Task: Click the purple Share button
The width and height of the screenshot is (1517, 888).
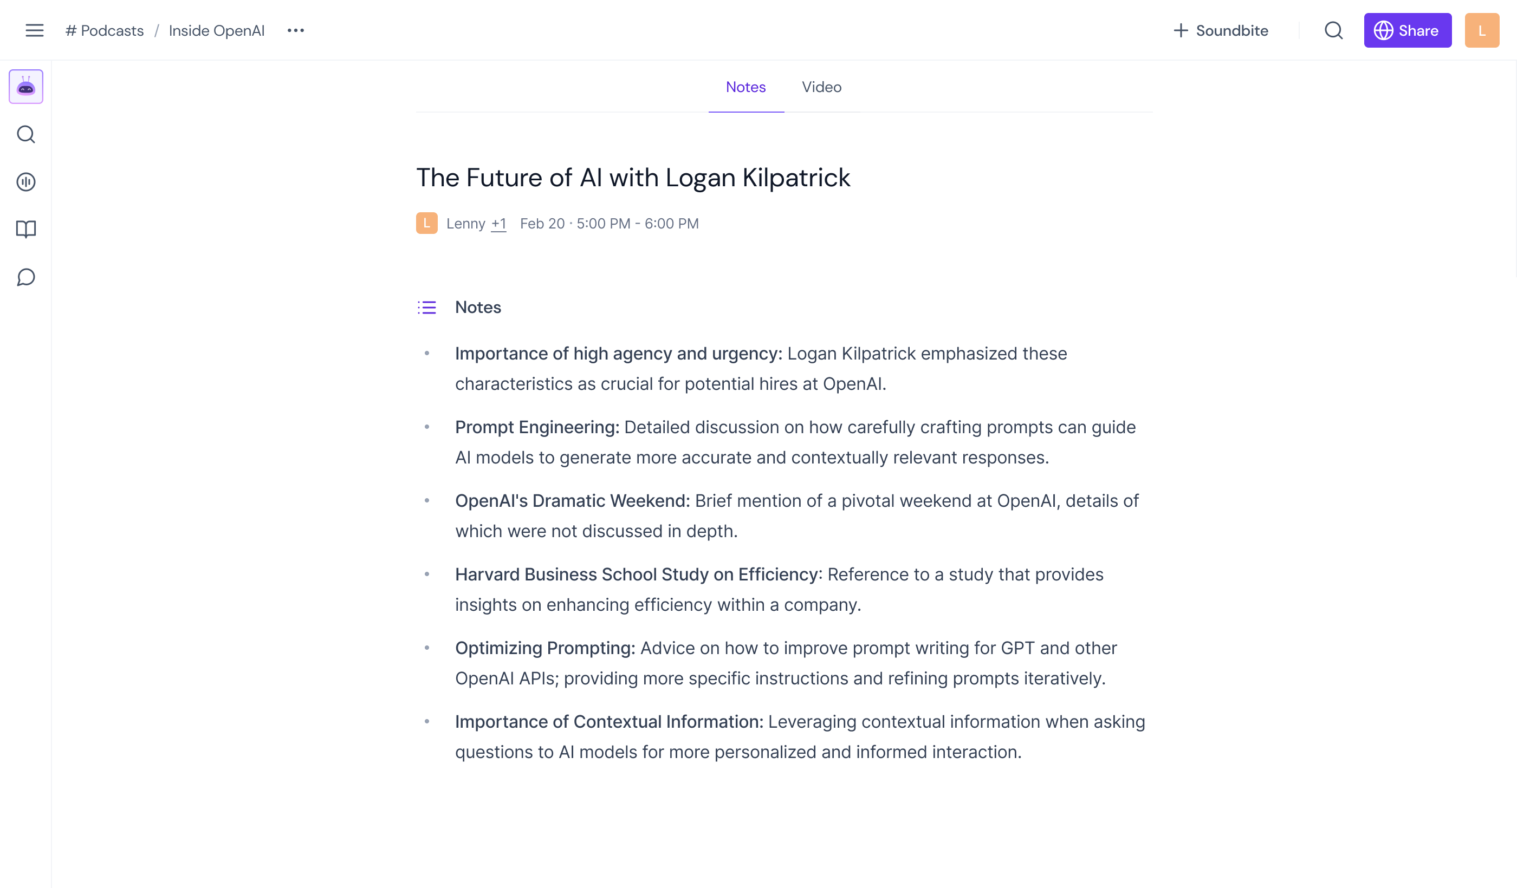Action: pos(1408,30)
